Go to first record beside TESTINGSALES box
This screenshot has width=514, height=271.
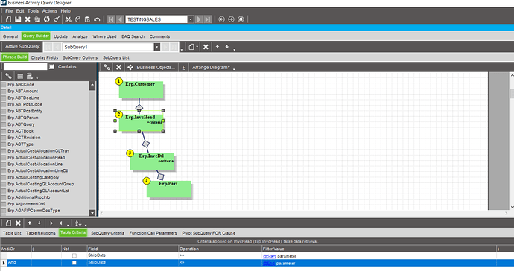pyautogui.click(x=112, y=19)
